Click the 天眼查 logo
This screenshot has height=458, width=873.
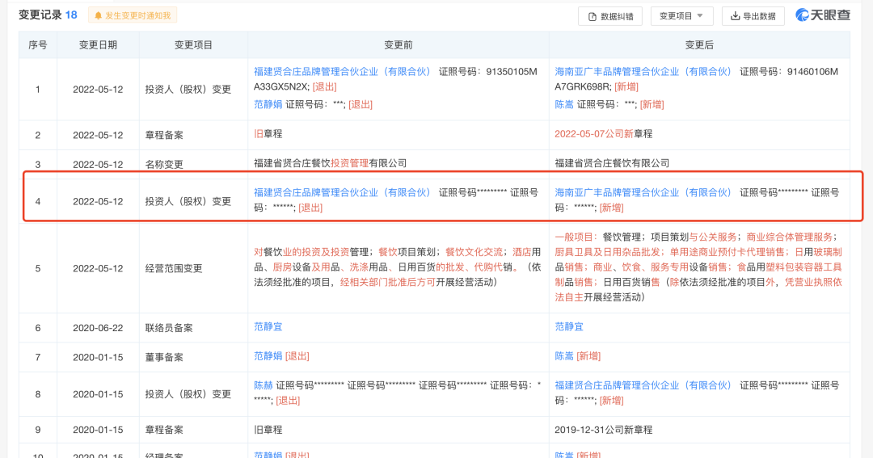[821, 15]
